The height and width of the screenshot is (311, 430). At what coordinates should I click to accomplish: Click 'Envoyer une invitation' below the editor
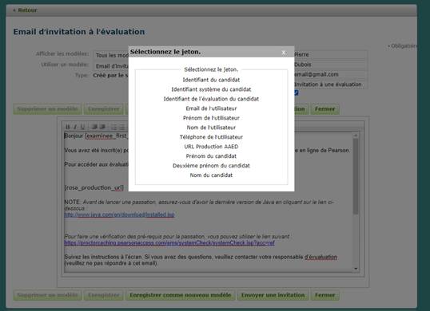coord(273,295)
